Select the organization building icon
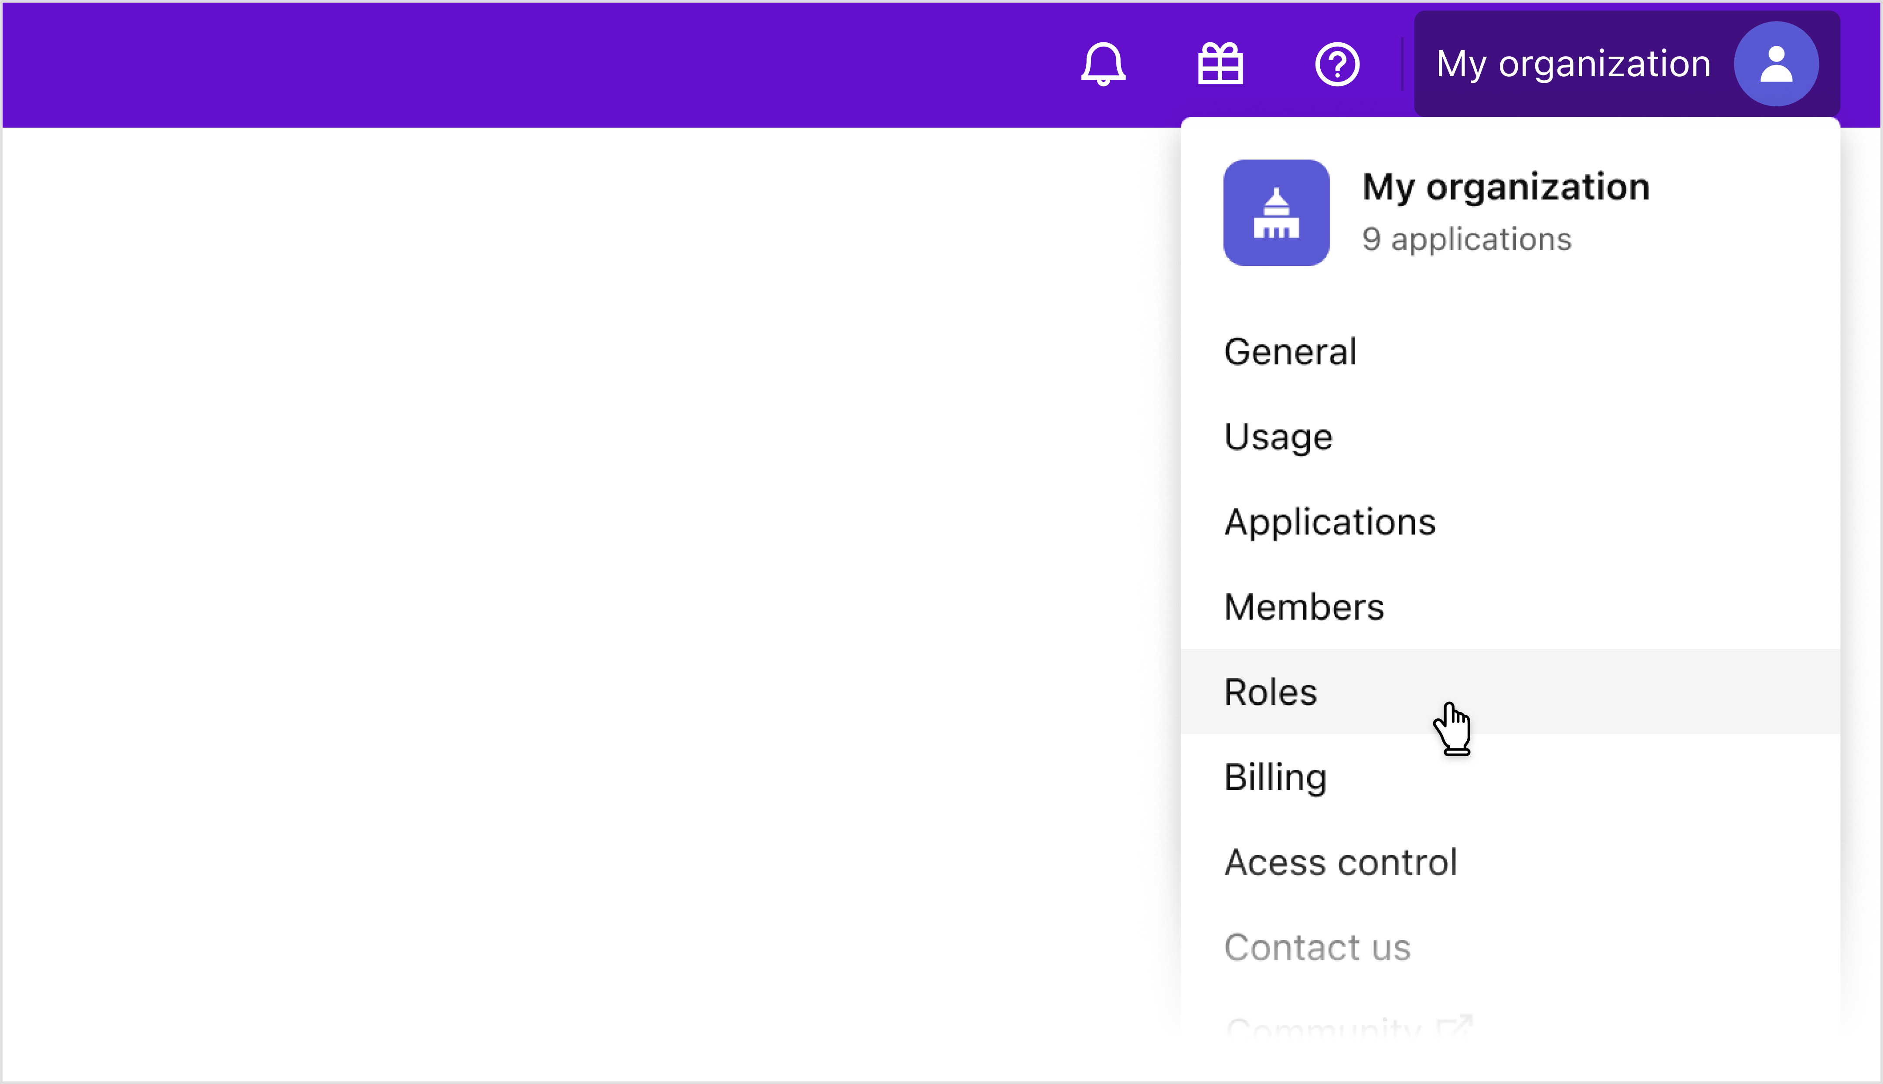Viewport: 1883px width, 1084px height. 1275,213
